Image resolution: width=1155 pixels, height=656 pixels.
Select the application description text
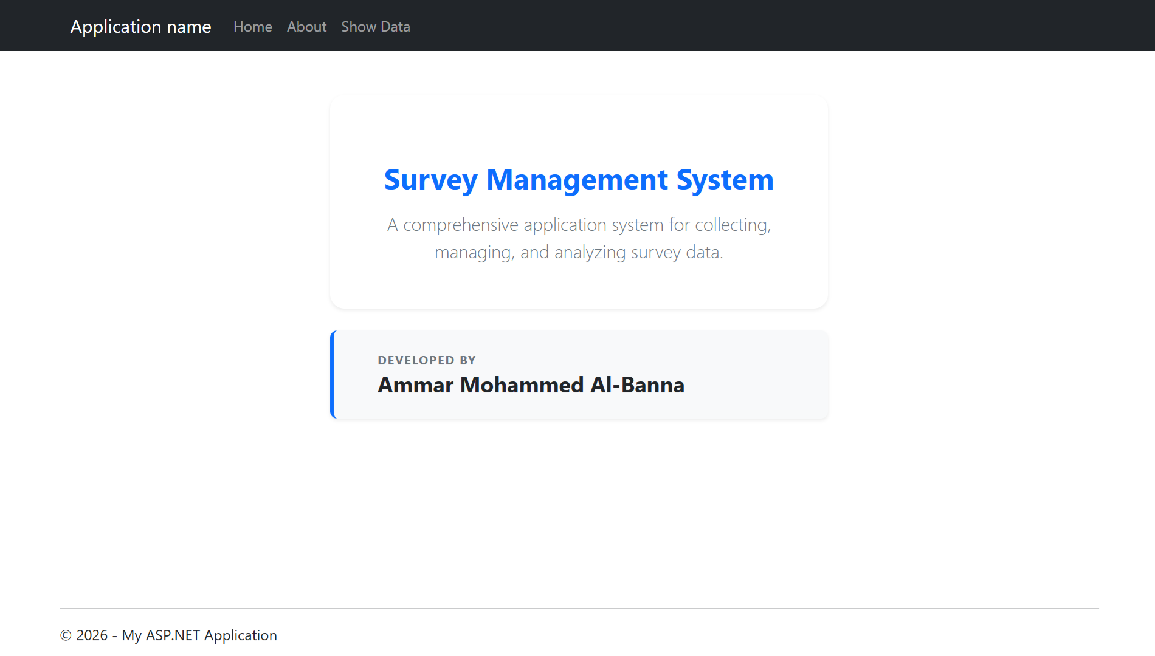578,238
